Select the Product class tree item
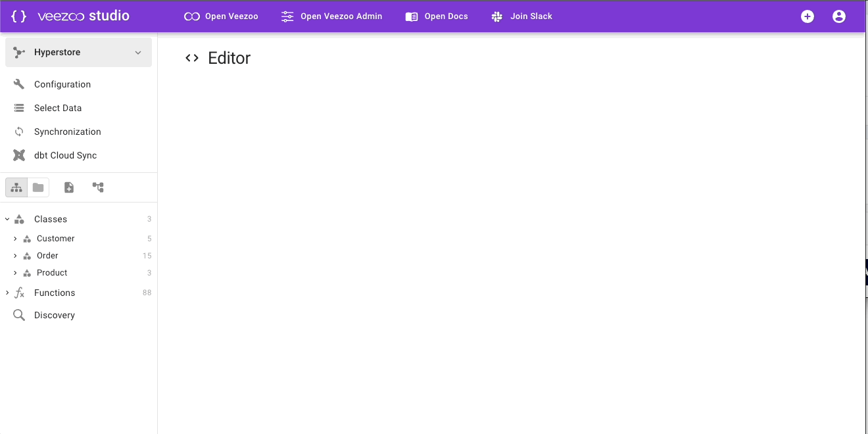The width and height of the screenshot is (868, 434). click(x=52, y=273)
